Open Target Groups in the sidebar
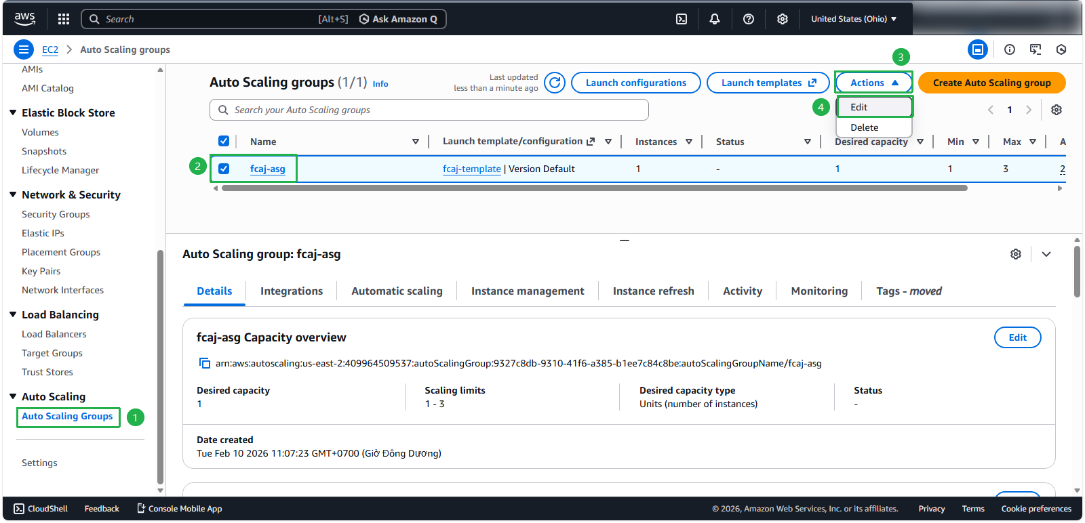Screen dimensions: 1085x523 coord(52,353)
